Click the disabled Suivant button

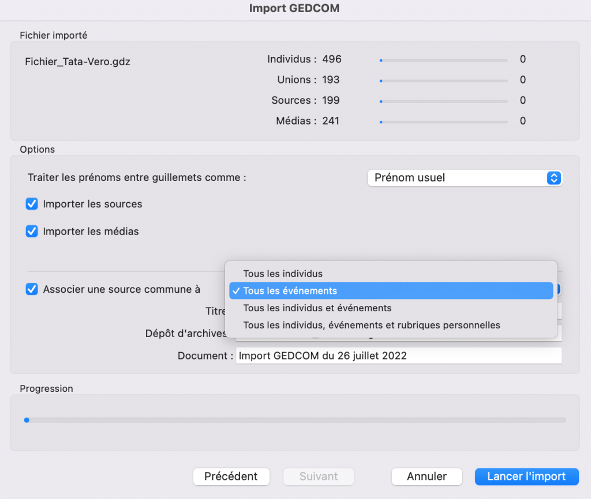318,477
